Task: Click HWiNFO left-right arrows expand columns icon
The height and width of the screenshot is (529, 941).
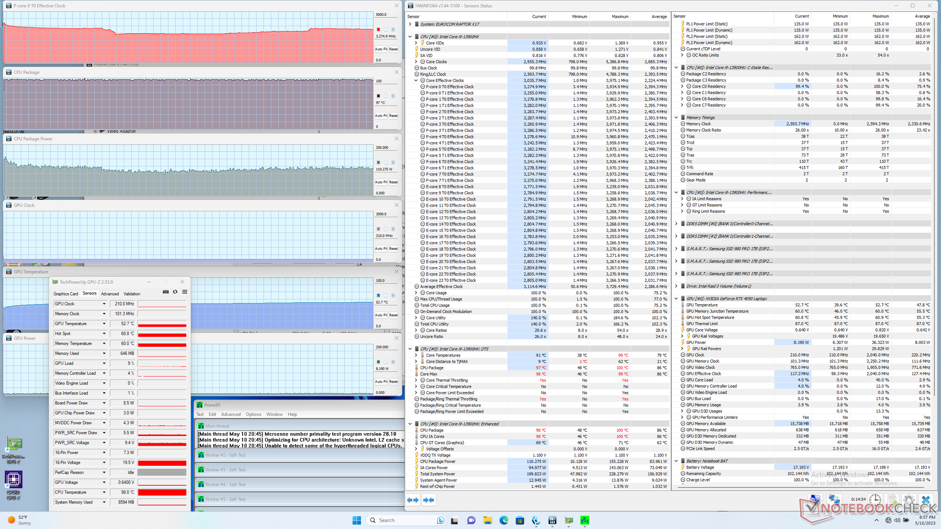Action: click(x=413, y=500)
